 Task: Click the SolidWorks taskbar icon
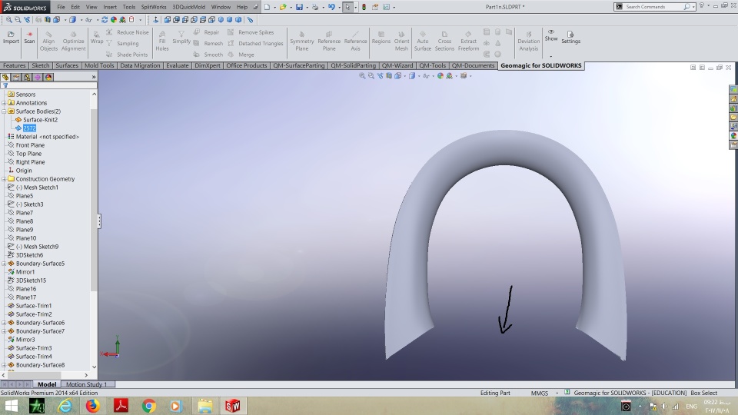pos(232,406)
